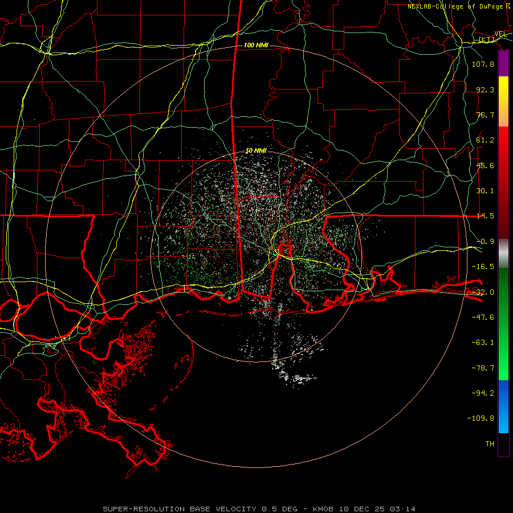Click the -63.1 velocity scale label
Screen dimensions: 513x513
point(483,343)
